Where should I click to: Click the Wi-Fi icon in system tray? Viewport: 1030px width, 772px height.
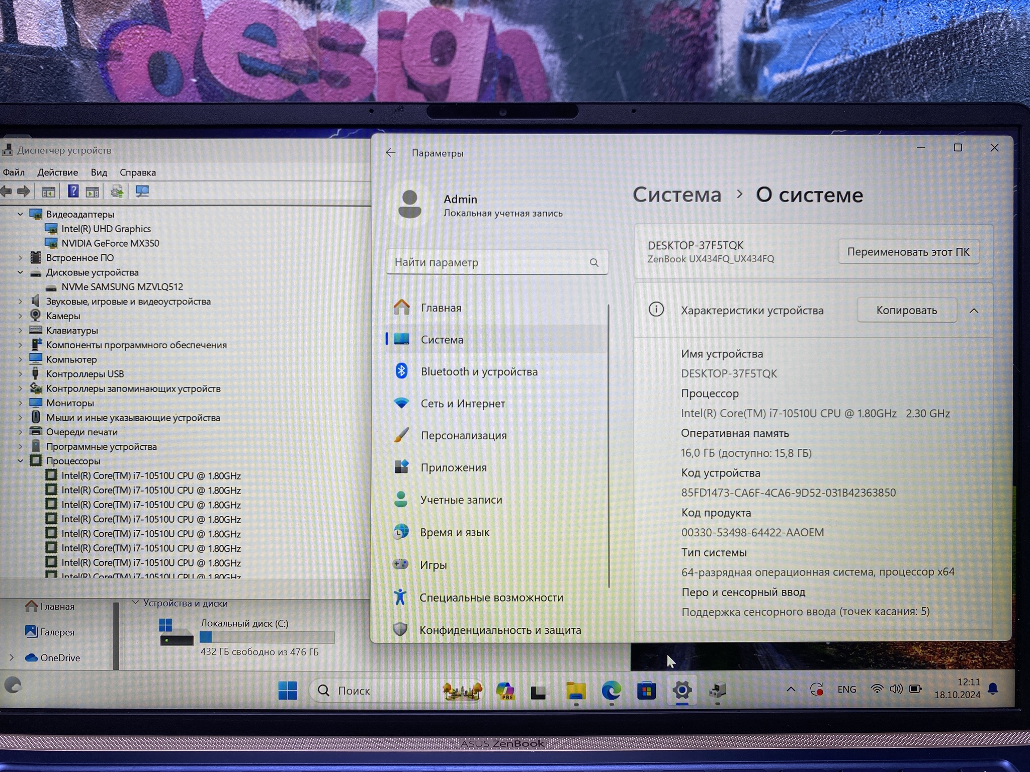click(x=877, y=689)
